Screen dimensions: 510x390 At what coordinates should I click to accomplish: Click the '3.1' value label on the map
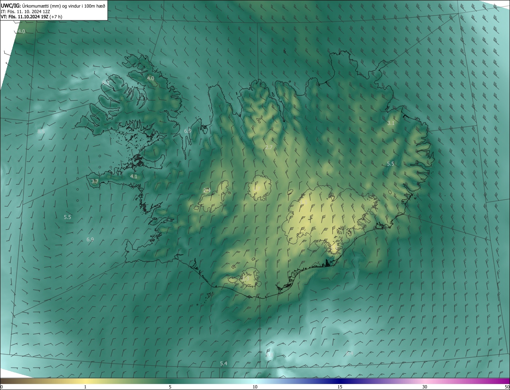(391, 123)
